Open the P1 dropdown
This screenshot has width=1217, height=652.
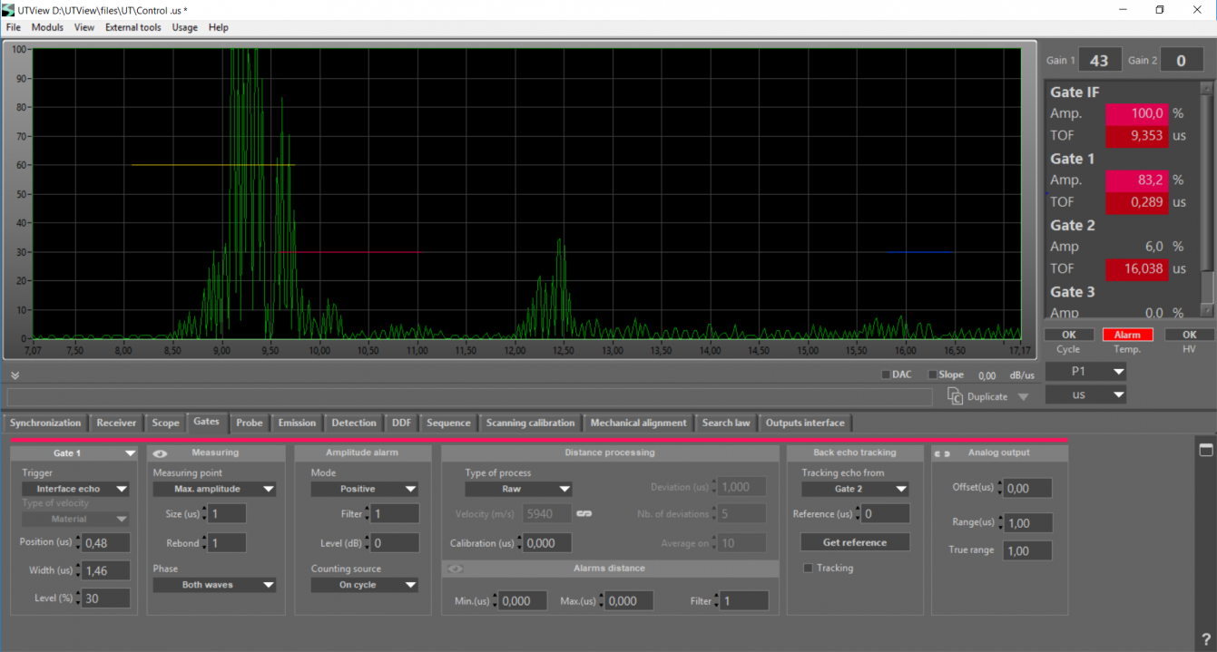point(1086,371)
